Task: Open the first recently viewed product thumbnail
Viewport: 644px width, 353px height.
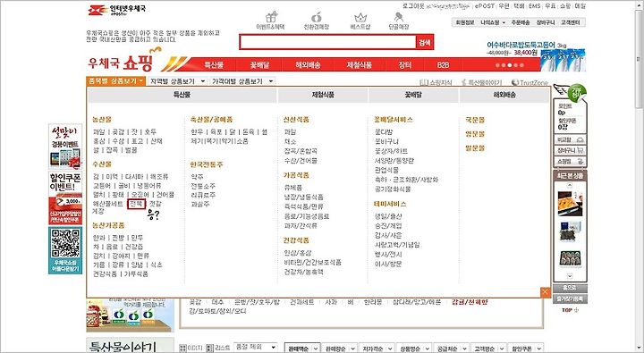Action: [570, 203]
